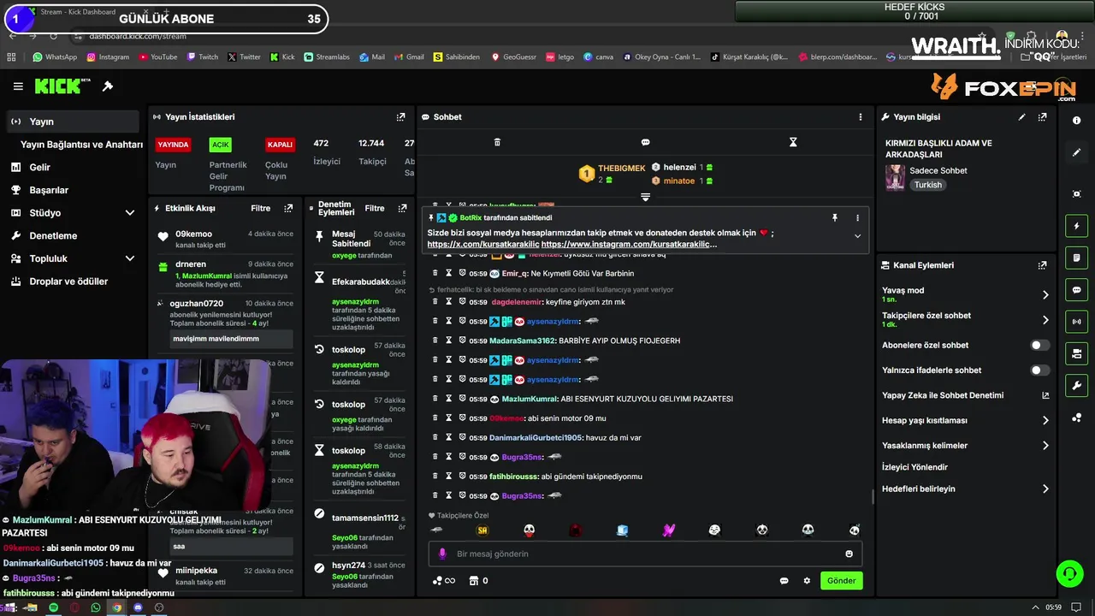This screenshot has height=616, width=1095.
Task: Expand the Topluluk sidebar section
Action: [x=130, y=258]
